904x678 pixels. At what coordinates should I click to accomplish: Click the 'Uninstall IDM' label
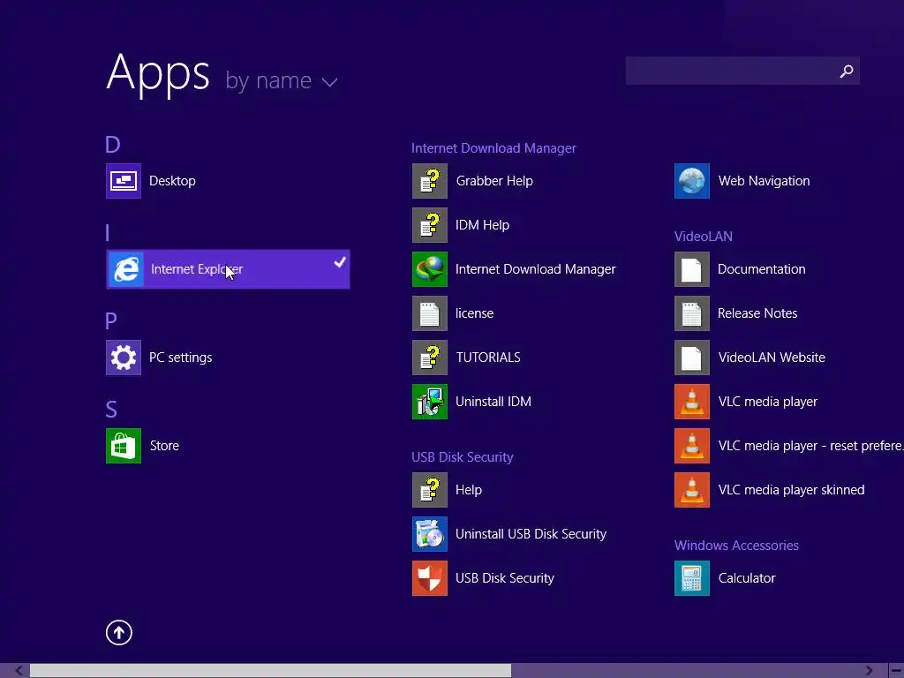tap(493, 402)
